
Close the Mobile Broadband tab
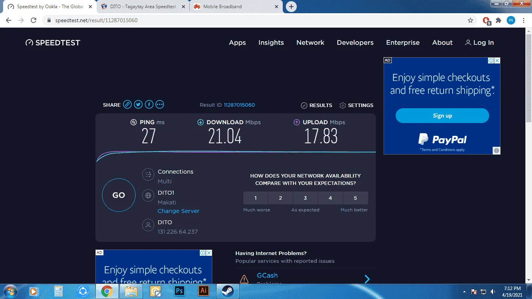pos(277,7)
